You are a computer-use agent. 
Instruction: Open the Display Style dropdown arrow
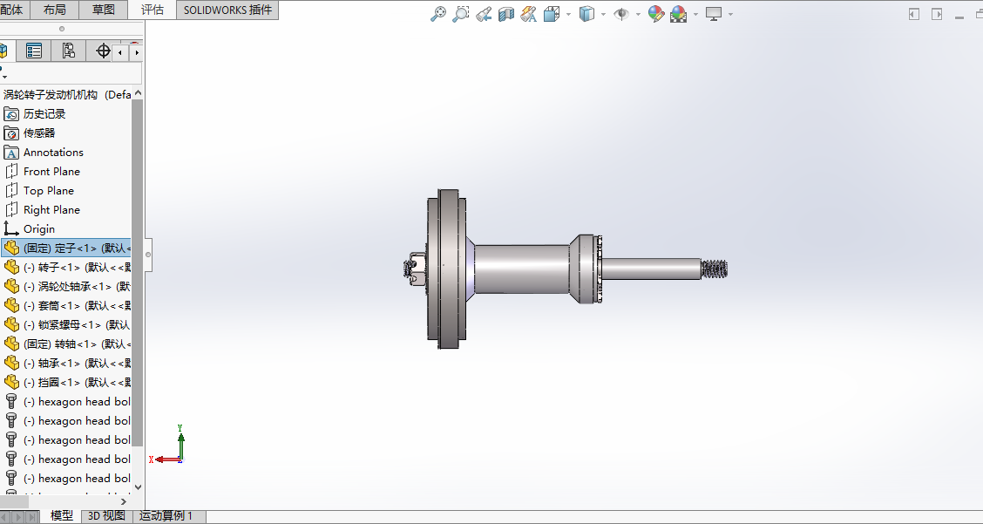click(604, 14)
